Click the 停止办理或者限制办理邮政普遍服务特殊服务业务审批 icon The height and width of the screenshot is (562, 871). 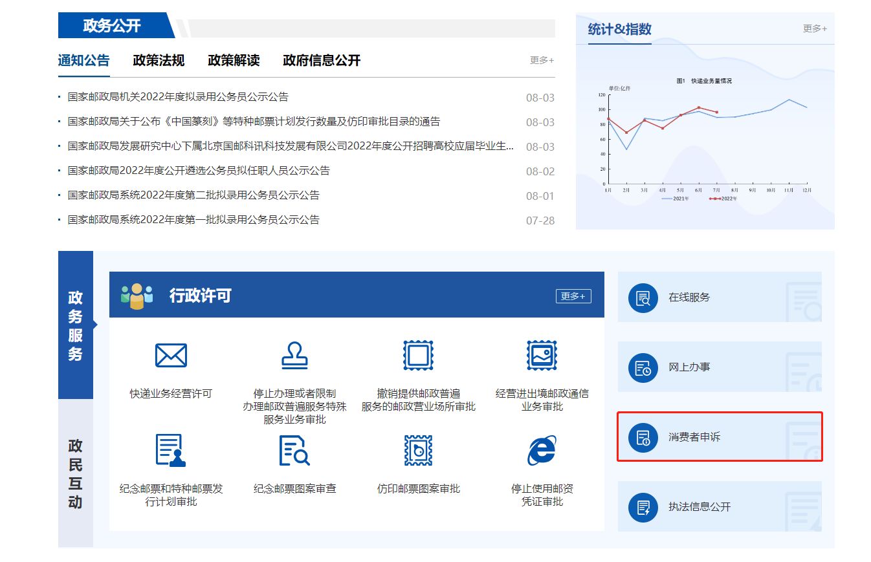(x=294, y=354)
